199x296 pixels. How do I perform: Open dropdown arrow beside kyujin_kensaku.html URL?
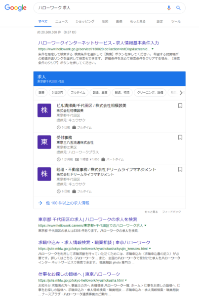tap(150, 249)
